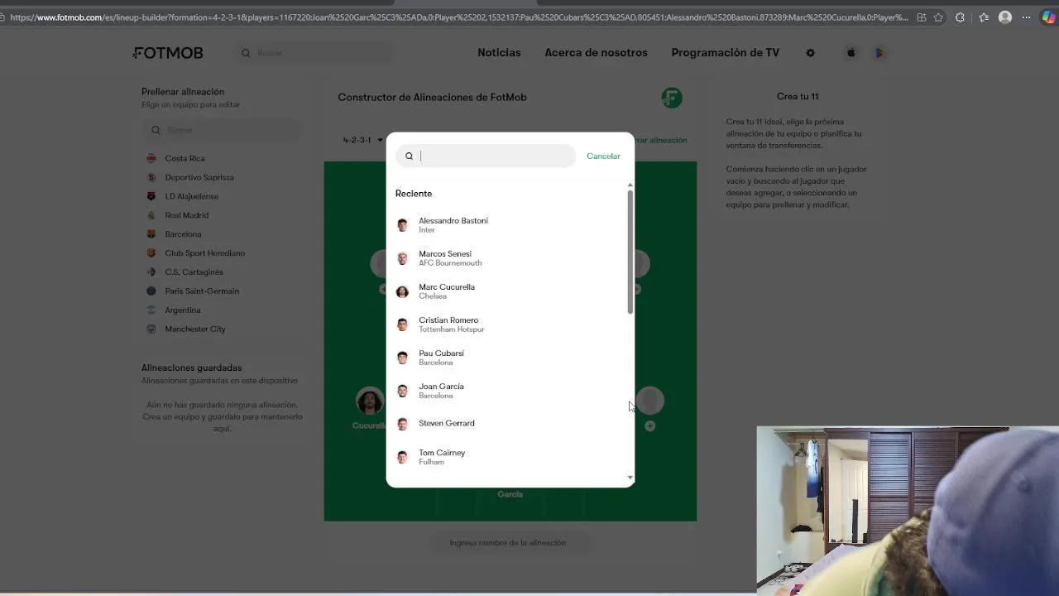Select Club Sport Herediano crest icon
Screen dimensions: 1059x596
(x=151, y=253)
